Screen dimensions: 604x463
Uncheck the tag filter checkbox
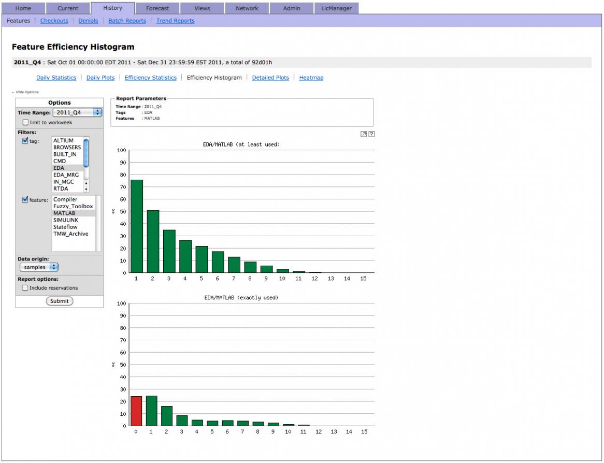click(25, 141)
